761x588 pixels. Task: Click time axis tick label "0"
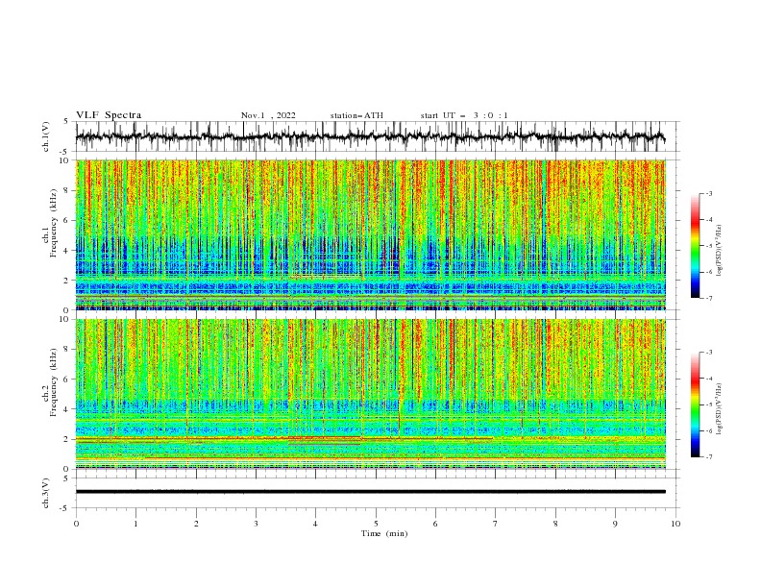(x=76, y=524)
